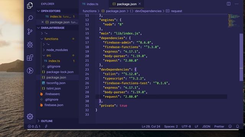Expand the '~ folder under DARAJAFIREBASE

coord(42,33)
